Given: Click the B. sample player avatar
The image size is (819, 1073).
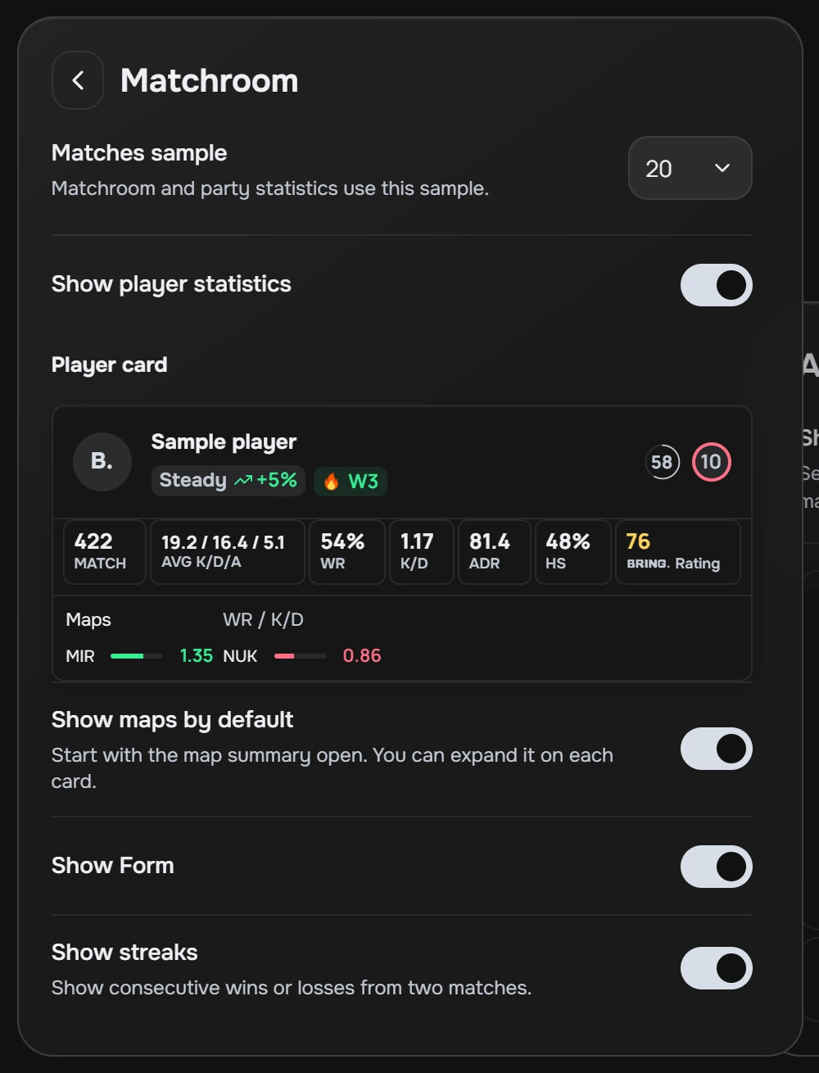Looking at the screenshot, I should (102, 462).
